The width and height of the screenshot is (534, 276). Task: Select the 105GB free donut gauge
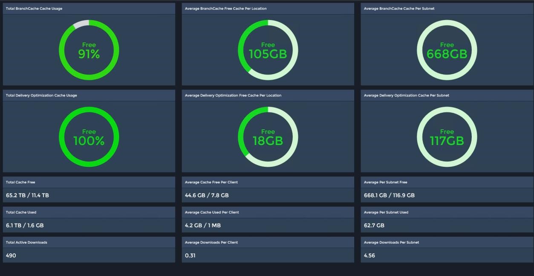(268, 50)
